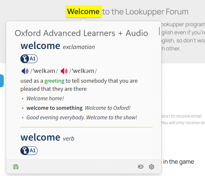Click the Oxford Advanced Learners + Audio header
This screenshot has width=205, height=176.
[x=81, y=33]
